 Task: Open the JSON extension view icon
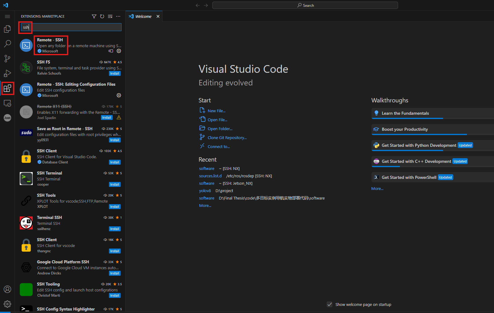coord(7,118)
